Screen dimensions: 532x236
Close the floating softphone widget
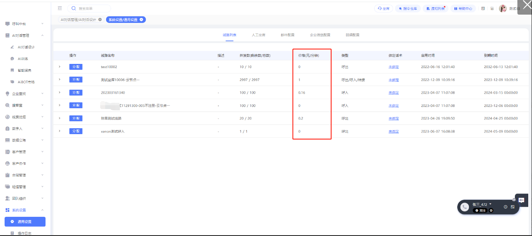click(514, 200)
